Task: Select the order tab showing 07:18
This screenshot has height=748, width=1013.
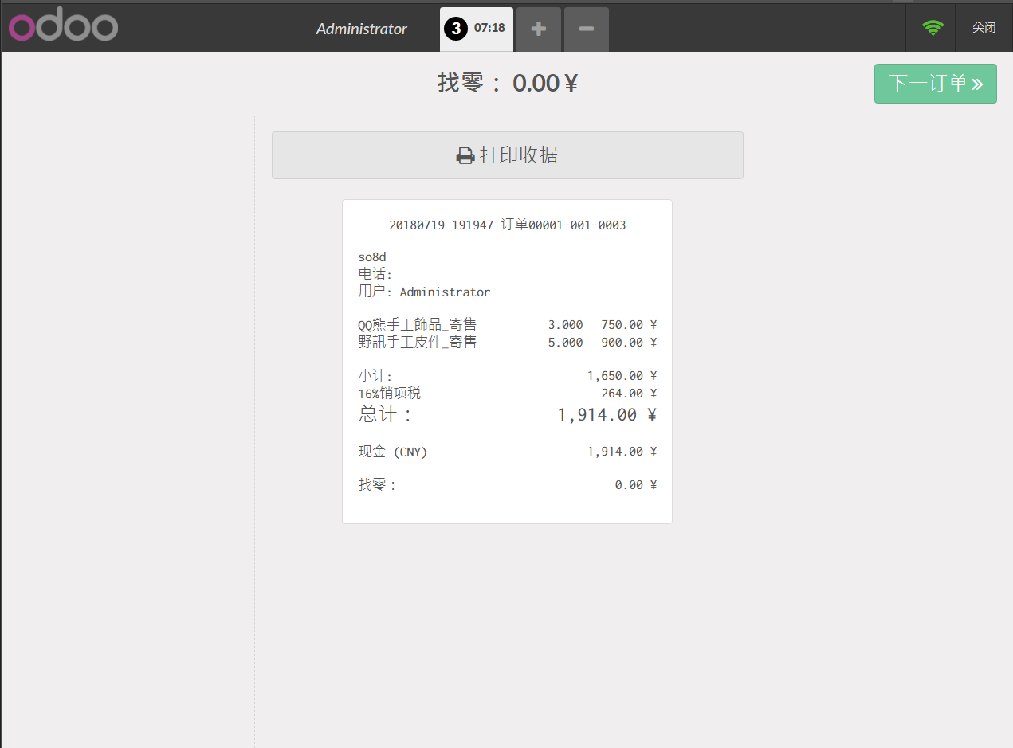Action: (477, 29)
